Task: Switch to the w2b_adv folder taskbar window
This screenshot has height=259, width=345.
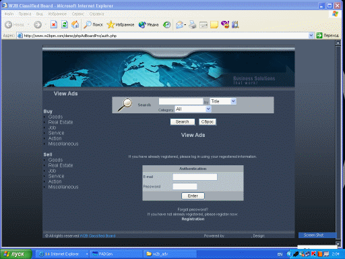Action: pos(170,254)
